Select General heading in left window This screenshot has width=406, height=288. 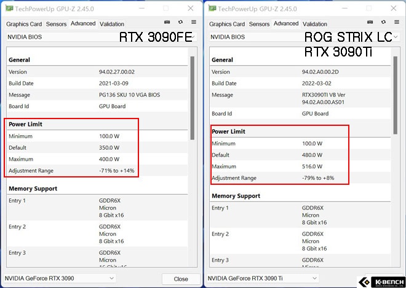19,60
